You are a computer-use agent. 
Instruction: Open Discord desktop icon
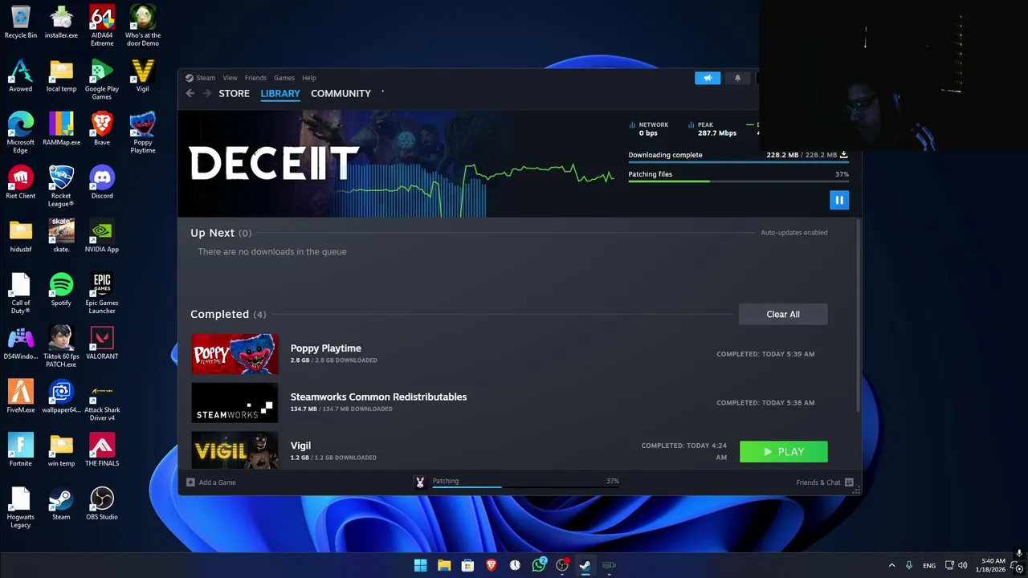tap(102, 183)
